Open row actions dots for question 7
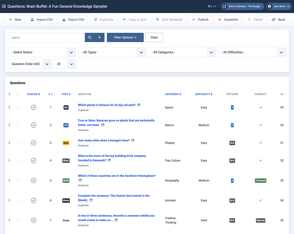Screen dimensions: 294x234 point(9,220)
